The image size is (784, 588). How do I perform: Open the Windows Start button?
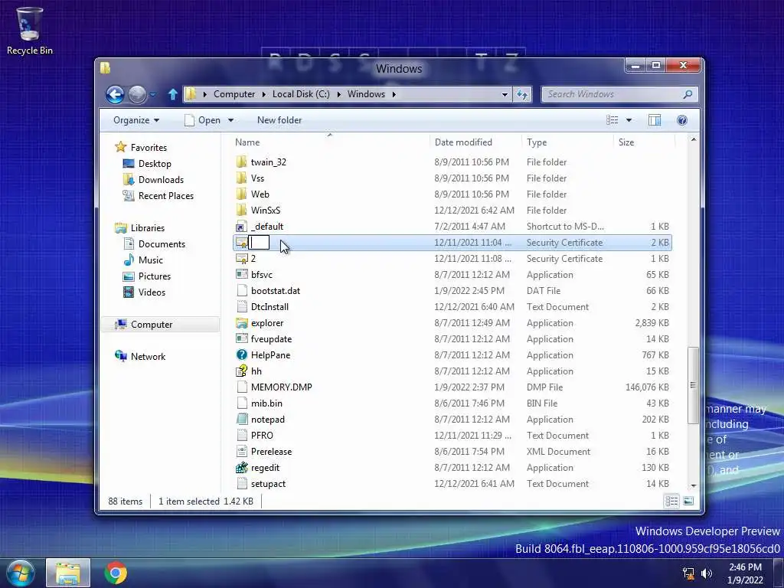click(20, 573)
